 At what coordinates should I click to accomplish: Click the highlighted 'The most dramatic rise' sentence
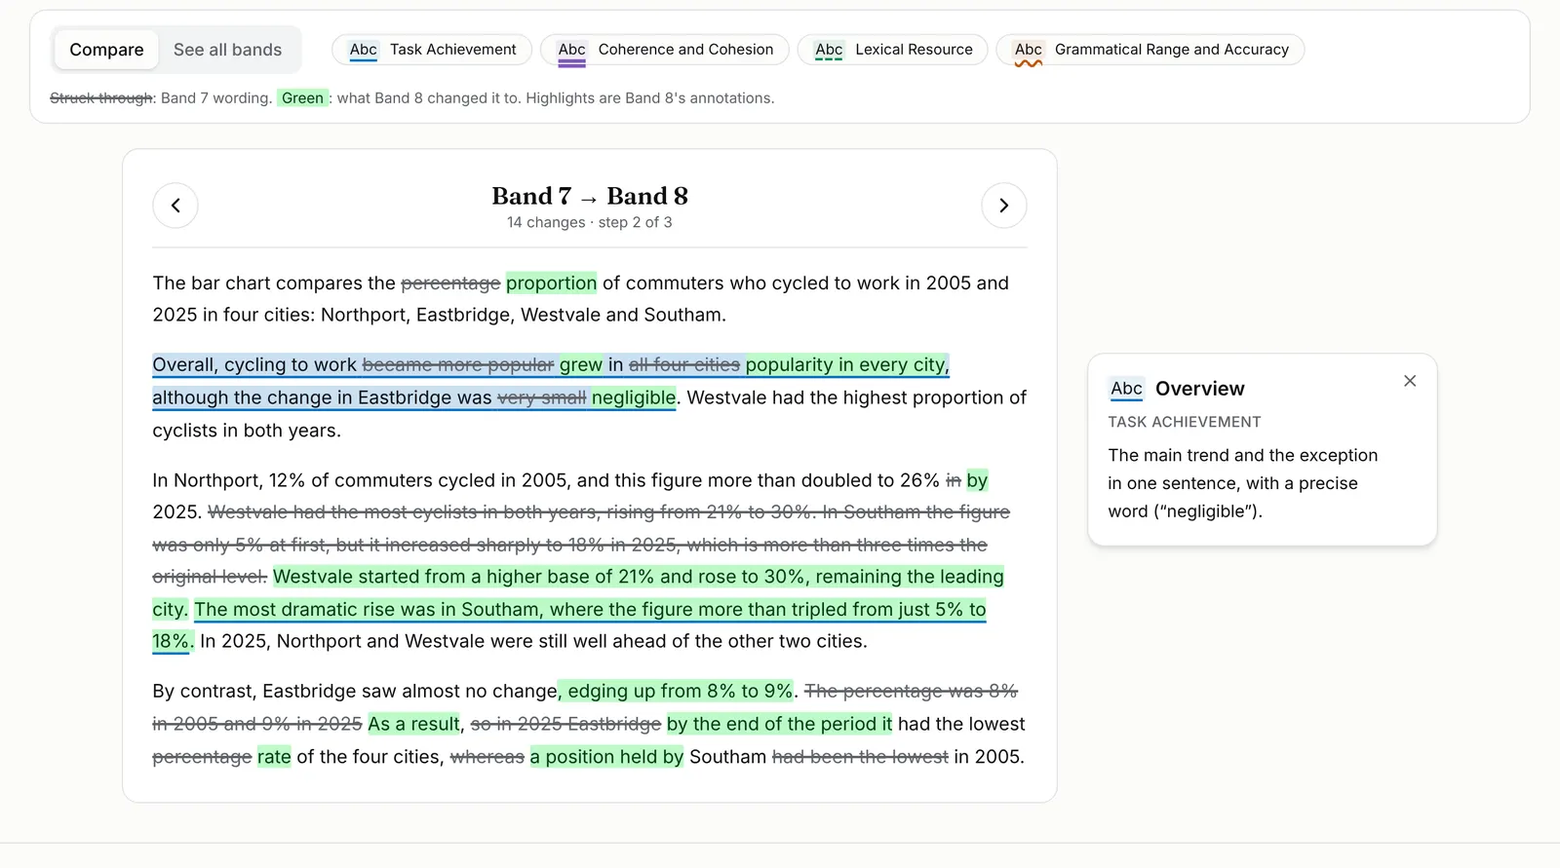(x=590, y=610)
